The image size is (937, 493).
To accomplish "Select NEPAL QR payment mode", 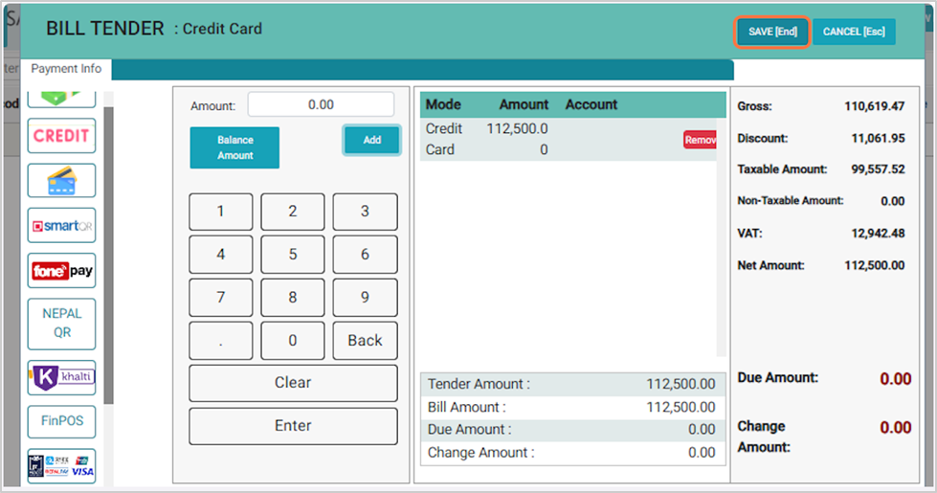I will point(61,323).
